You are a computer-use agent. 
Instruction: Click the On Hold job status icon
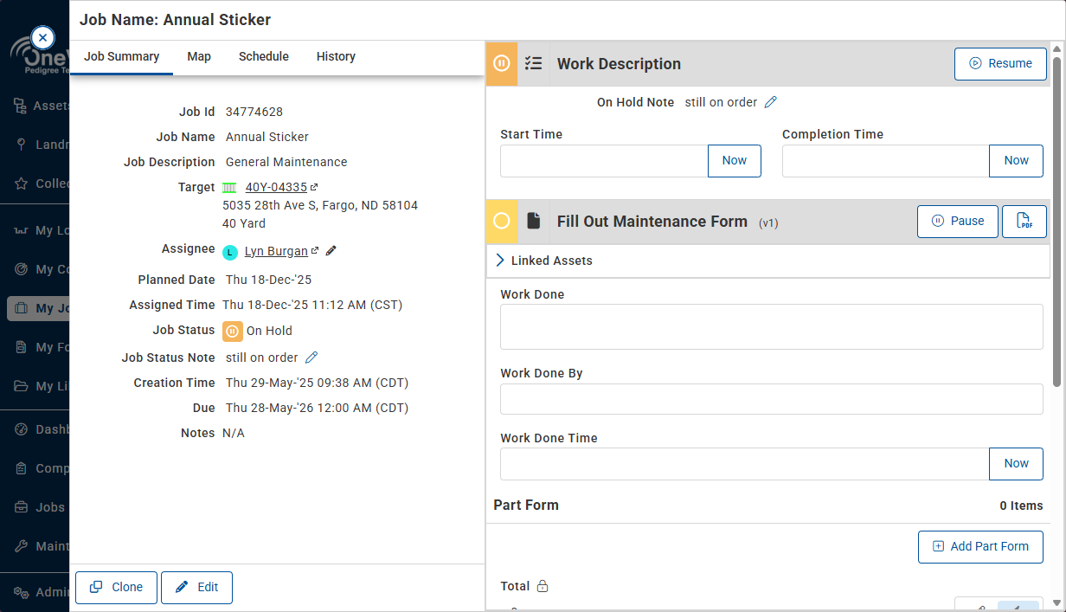point(232,331)
